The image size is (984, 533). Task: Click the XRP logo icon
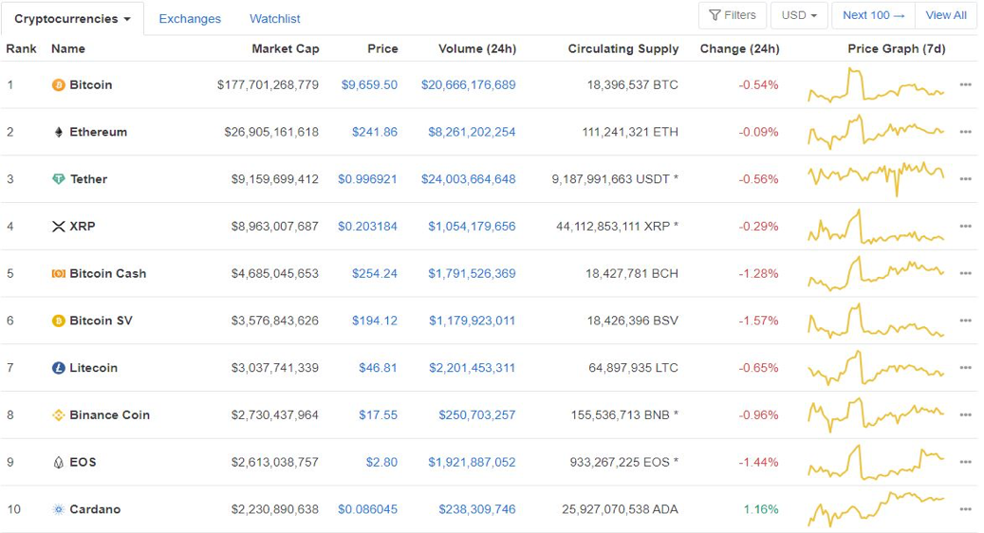tap(59, 227)
